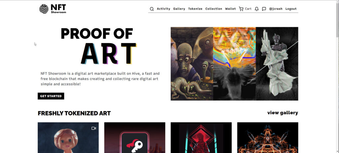Click the video camera icon on doll artwork

tap(94, 128)
